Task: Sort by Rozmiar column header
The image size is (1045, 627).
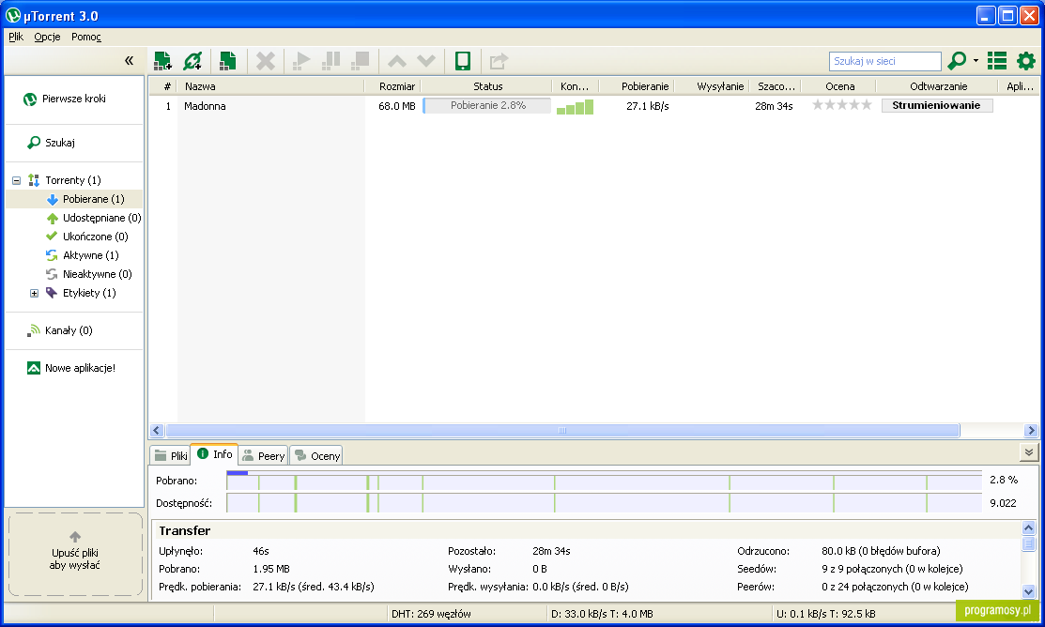Action: pyautogui.click(x=392, y=86)
